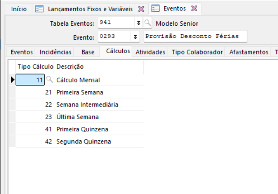Click the Tipo Cálculo column header
Screen dimensions: 278x194
[x=35, y=67]
